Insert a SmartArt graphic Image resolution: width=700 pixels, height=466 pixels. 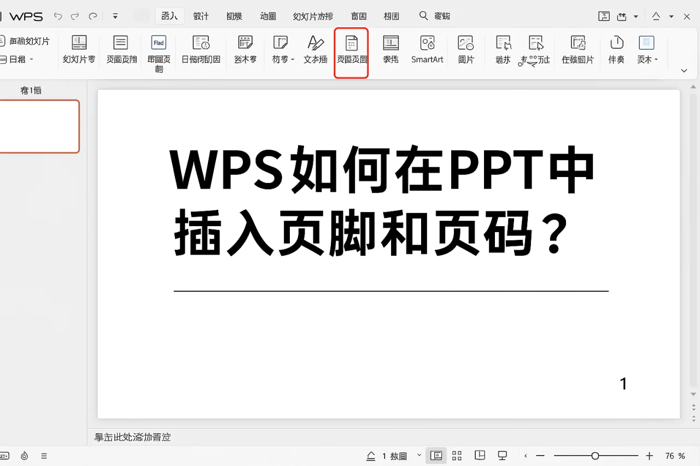click(x=427, y=49)
